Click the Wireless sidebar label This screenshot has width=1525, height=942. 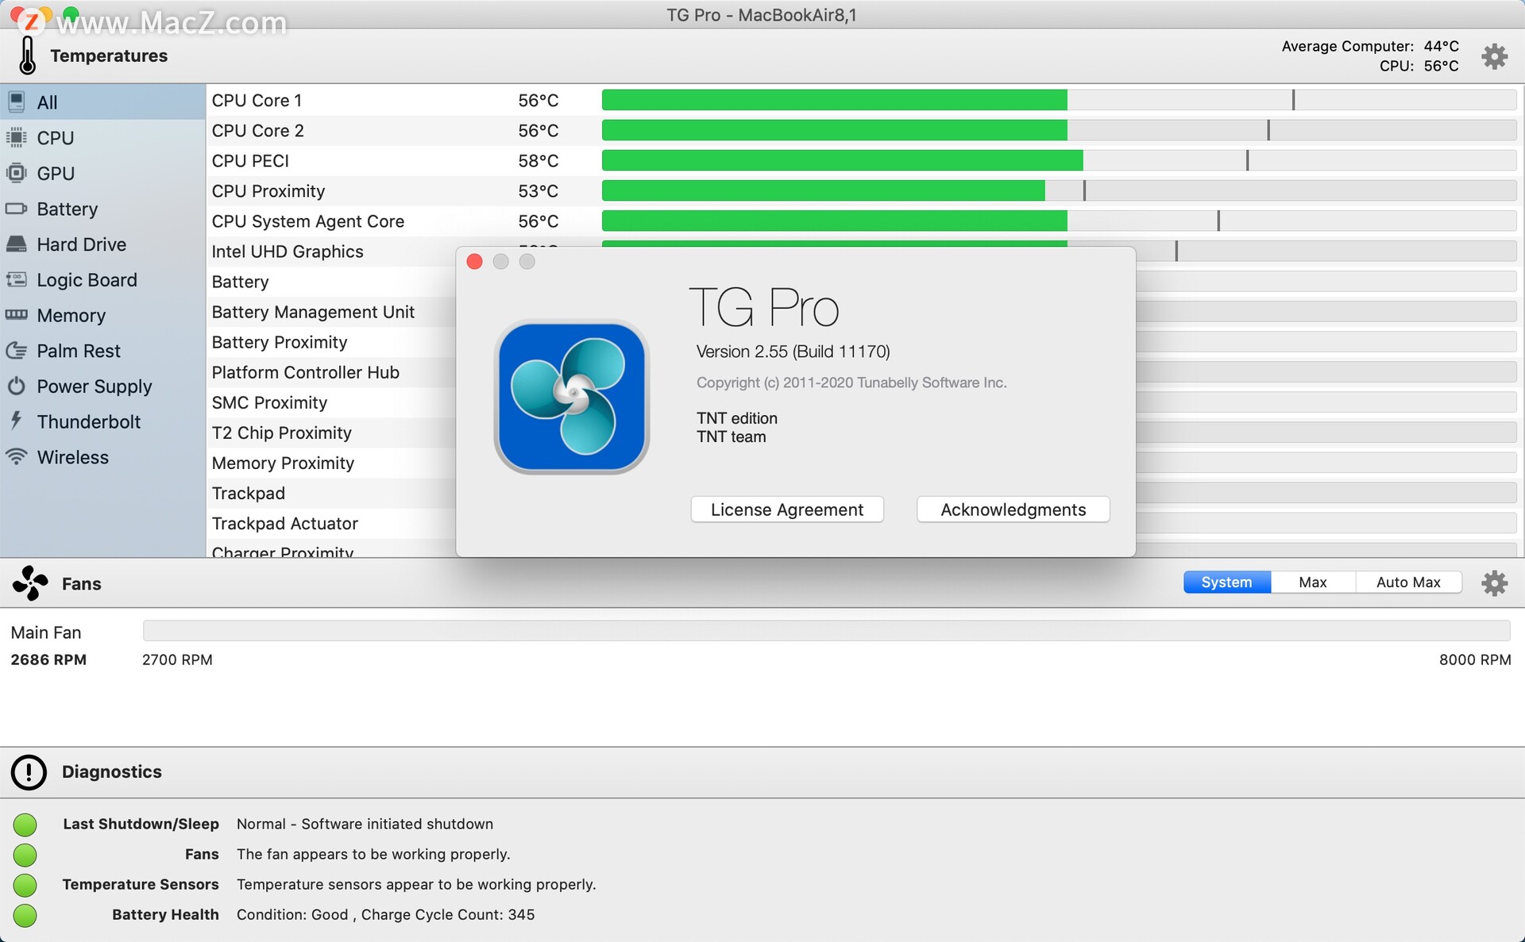click(72, 457)
